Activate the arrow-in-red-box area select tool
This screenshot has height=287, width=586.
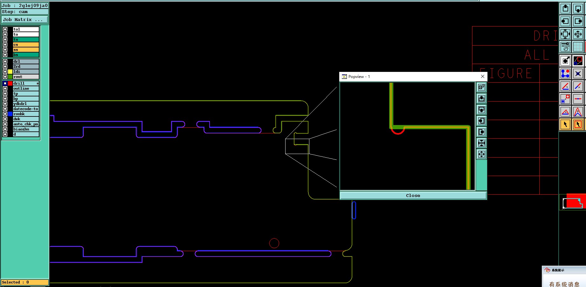(578, 124)
